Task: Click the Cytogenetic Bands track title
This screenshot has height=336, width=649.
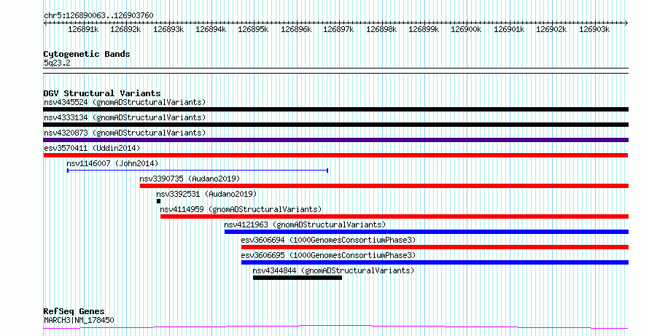Action: [87, 54]
